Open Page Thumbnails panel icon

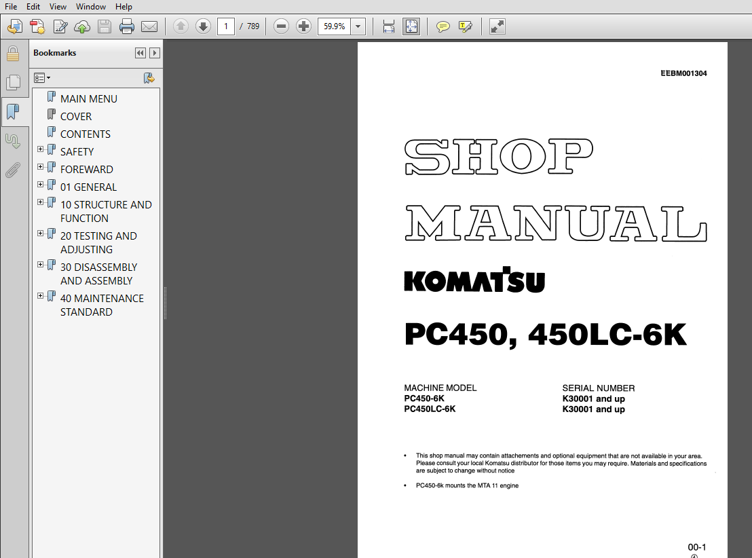pos(13,83)
